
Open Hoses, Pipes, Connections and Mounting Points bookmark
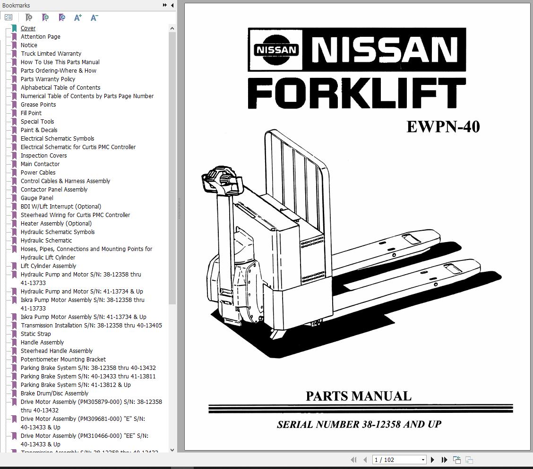point(86,253)
